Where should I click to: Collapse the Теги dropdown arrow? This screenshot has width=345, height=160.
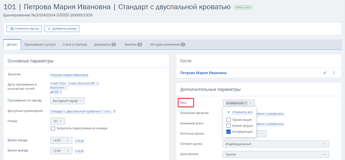coord(250,103)
